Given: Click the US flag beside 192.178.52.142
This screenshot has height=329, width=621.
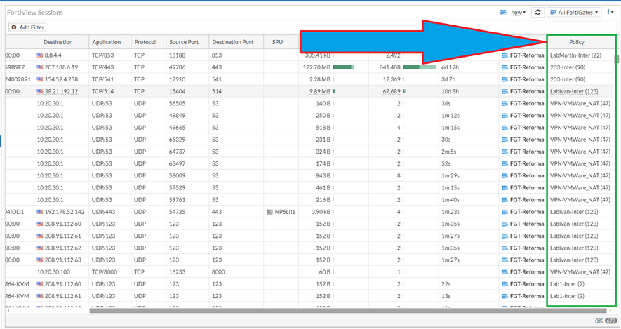Looking at the screenshot, I should 39,212.
